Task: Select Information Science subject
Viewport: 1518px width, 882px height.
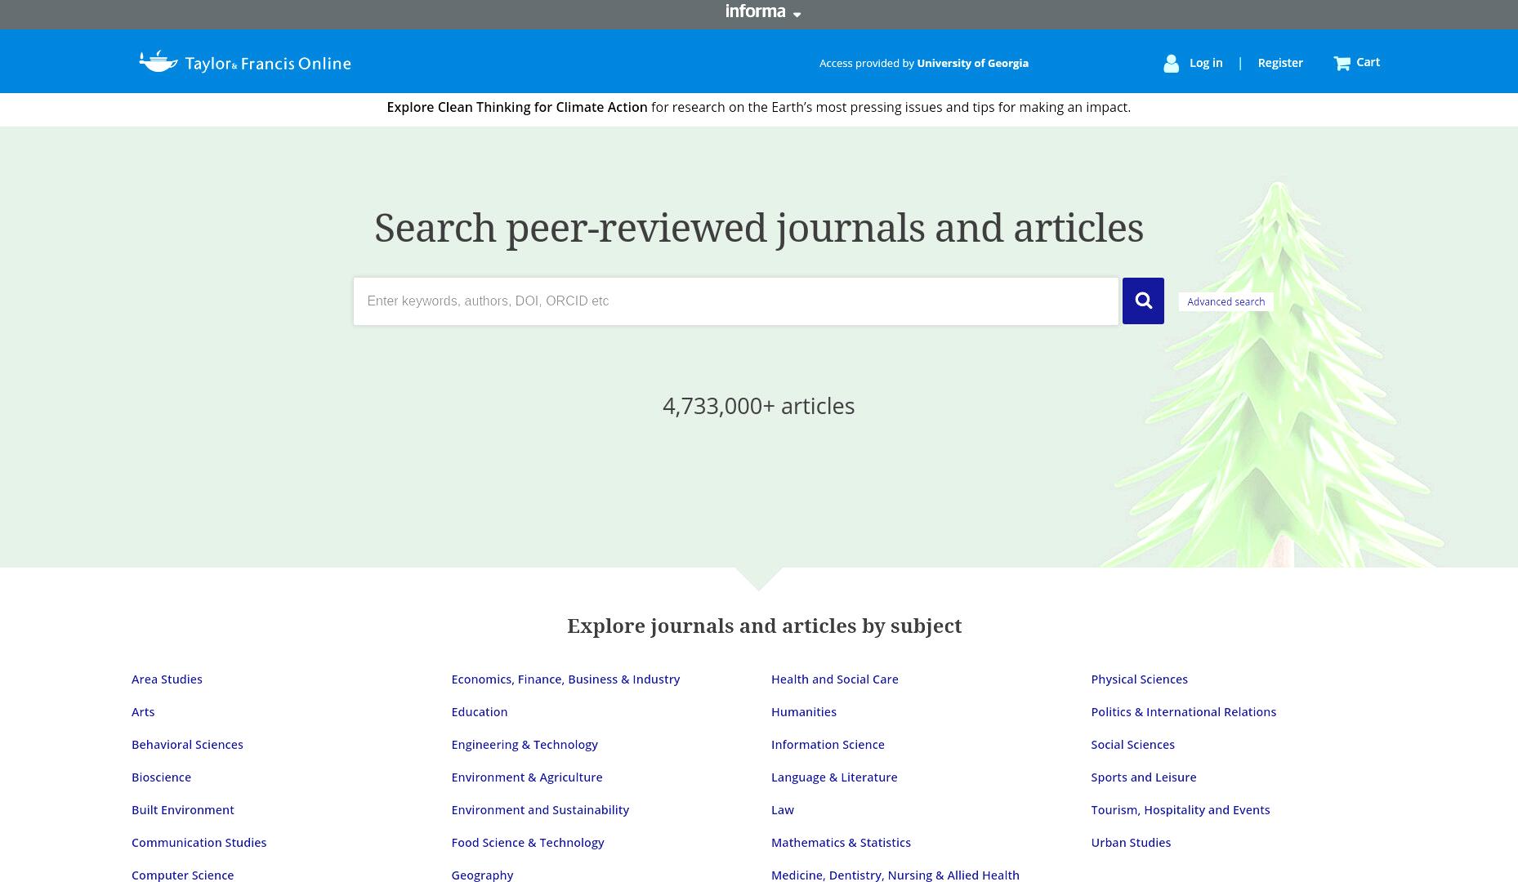Action: (828, 744)
